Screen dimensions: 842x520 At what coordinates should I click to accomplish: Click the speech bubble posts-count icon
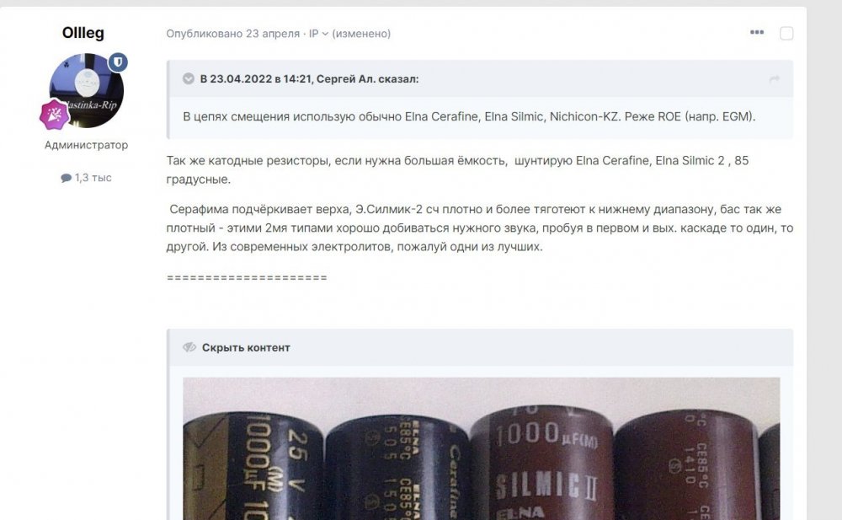(x=66, y=178)
